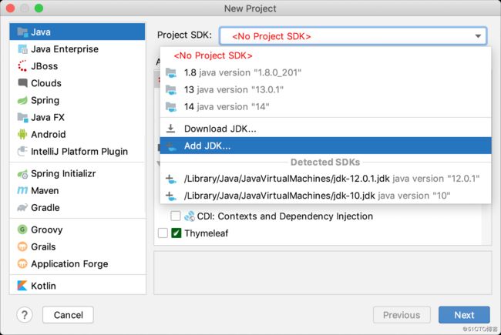Select Spring project type
This screenshot has width=501, height=335.
pos(78,100)
